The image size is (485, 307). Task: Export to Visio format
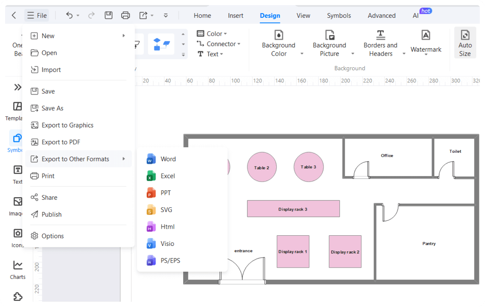click(182, 243)
